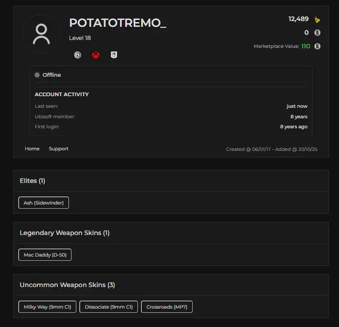Click the POTATOTREMO_ username heading
Screen dimensions: 339x327
pyautogui.click(x=117, y=23)
